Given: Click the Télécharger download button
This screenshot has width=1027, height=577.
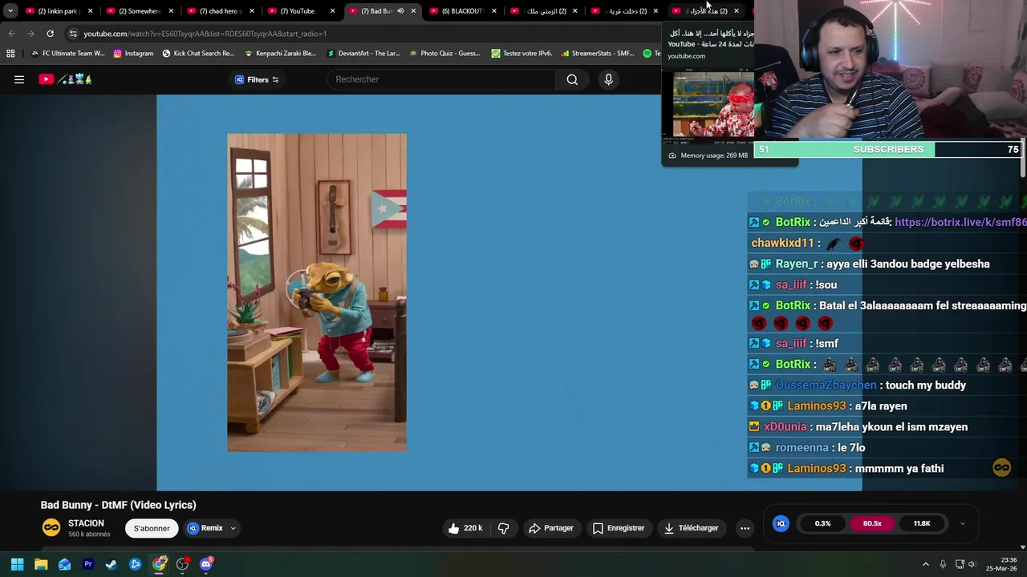Looking at the screenshot, I should pyautogui.click(x=691, y=528).
